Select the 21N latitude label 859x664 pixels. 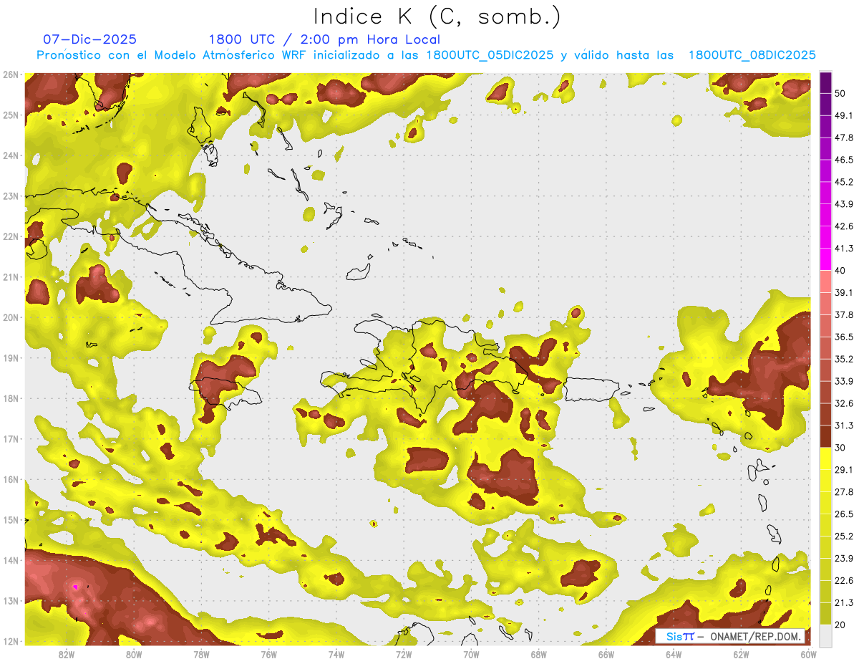11,276
